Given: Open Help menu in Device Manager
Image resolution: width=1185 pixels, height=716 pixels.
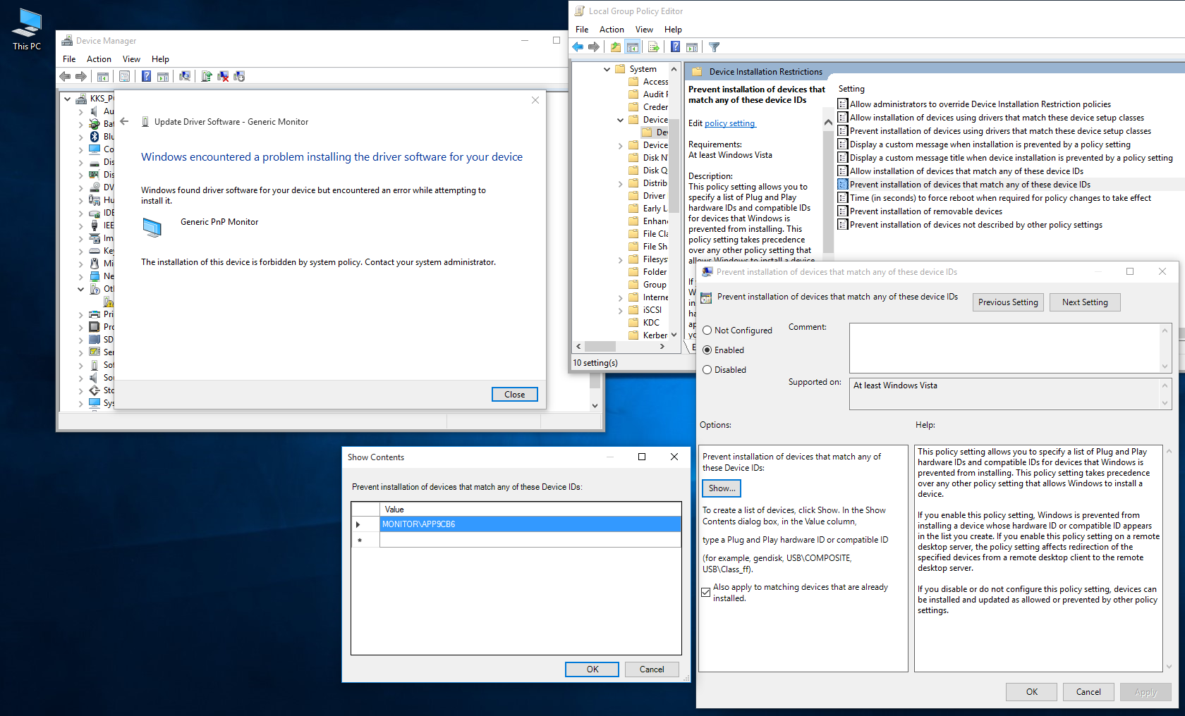Looking at the screenshot, I should point(160,59).
